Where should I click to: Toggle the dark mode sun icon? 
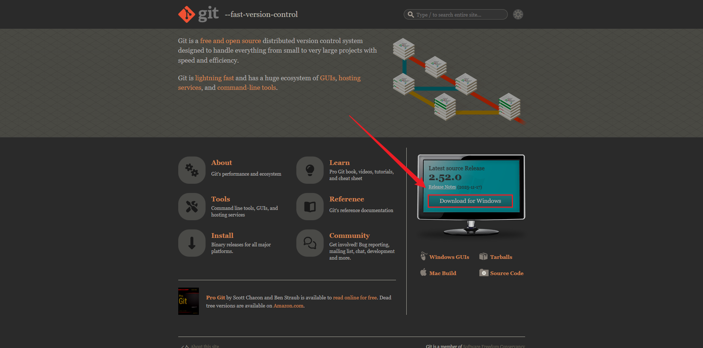tap(518, 14)
